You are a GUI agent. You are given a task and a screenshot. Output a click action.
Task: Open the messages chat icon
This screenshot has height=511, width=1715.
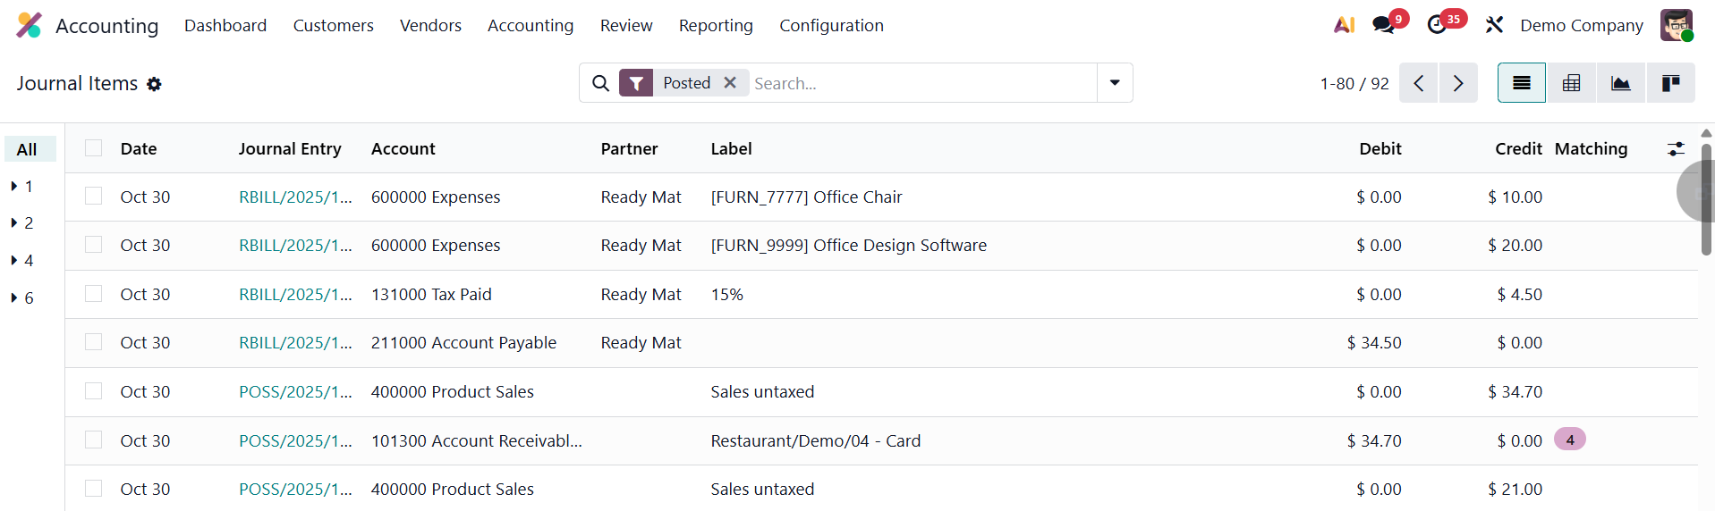[1384, 25]
